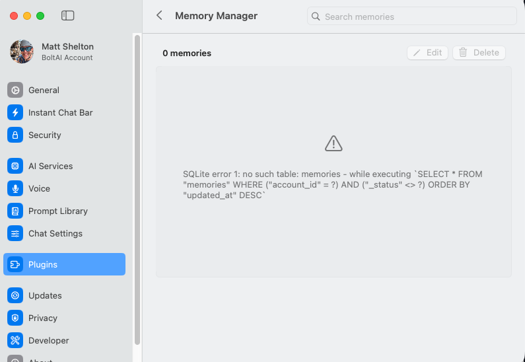Open the Instant Chat Bar section
The image size is (525, 362).
64,112
